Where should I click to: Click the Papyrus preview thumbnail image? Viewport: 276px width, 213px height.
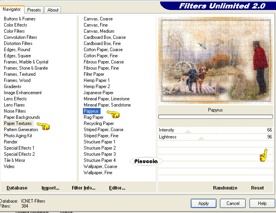(216, 60)
